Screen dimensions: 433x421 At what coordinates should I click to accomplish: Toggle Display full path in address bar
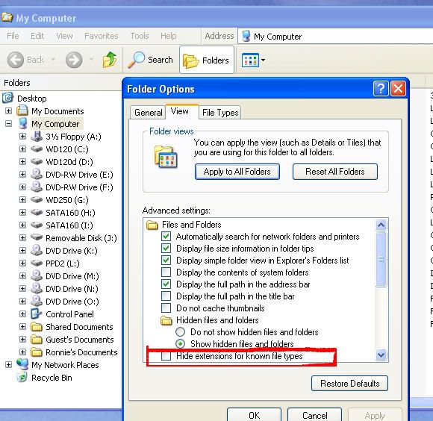coord(166,284)
